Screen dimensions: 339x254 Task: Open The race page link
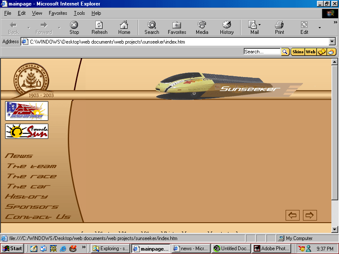tap(31, 176)
